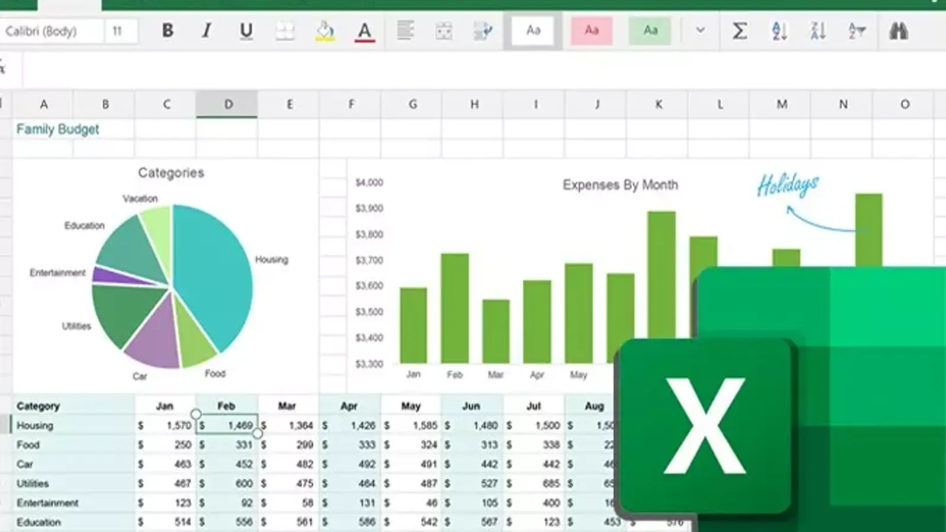Image resolution: width=946 pixels, height=532 pixels.
Task: Apply the green Aa cell style
Action: pos(650,30)
